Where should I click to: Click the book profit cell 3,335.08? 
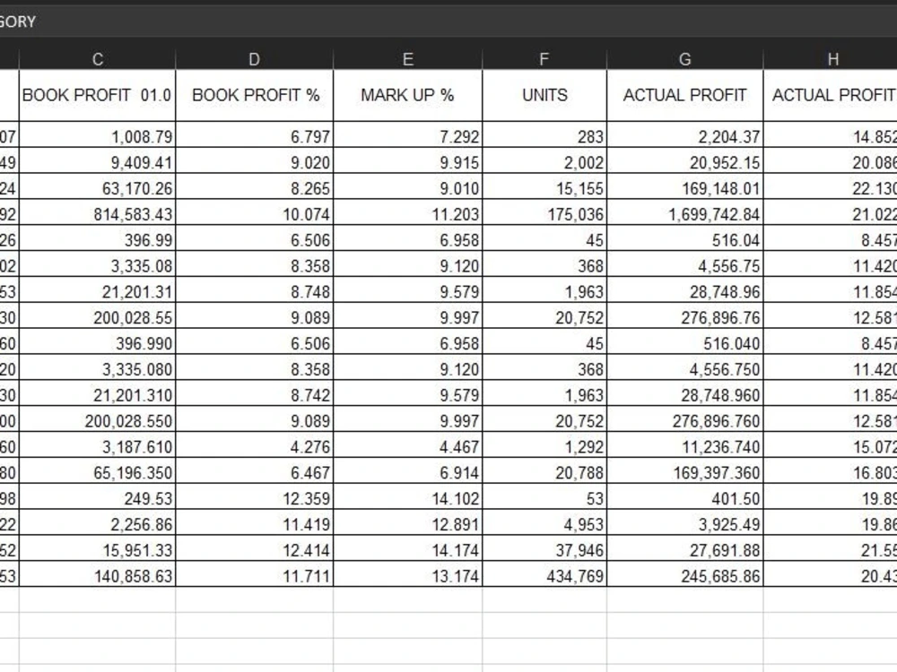[x=97, y=264]
